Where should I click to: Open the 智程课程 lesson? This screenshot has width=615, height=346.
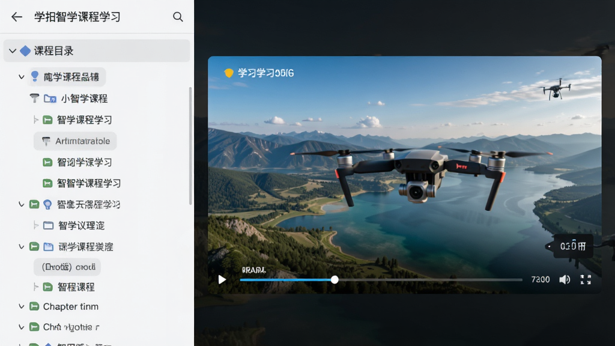tap(76, 287)
